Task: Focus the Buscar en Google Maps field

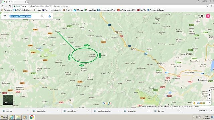Action: (x=20, y=16)
